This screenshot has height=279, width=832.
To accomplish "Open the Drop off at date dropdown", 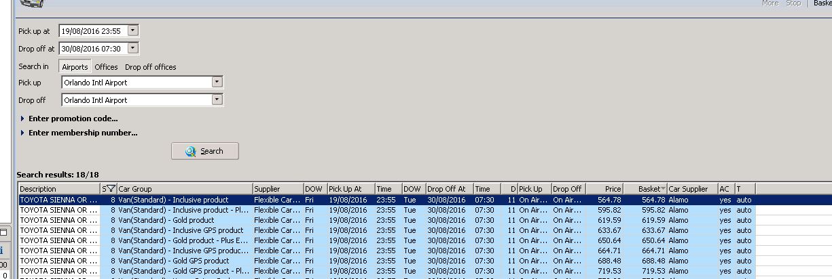I will pos(132,48).
